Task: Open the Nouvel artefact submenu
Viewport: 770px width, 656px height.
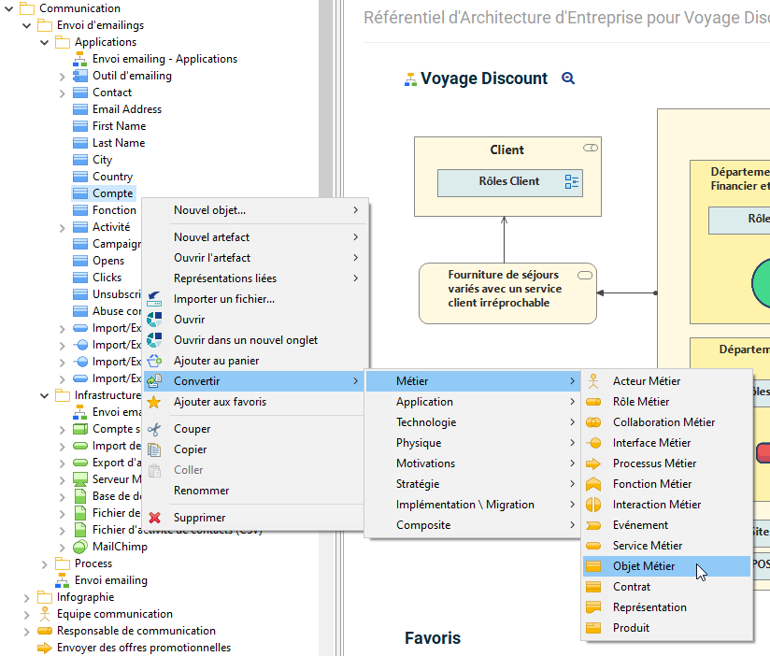Action: tap(255, 237)
